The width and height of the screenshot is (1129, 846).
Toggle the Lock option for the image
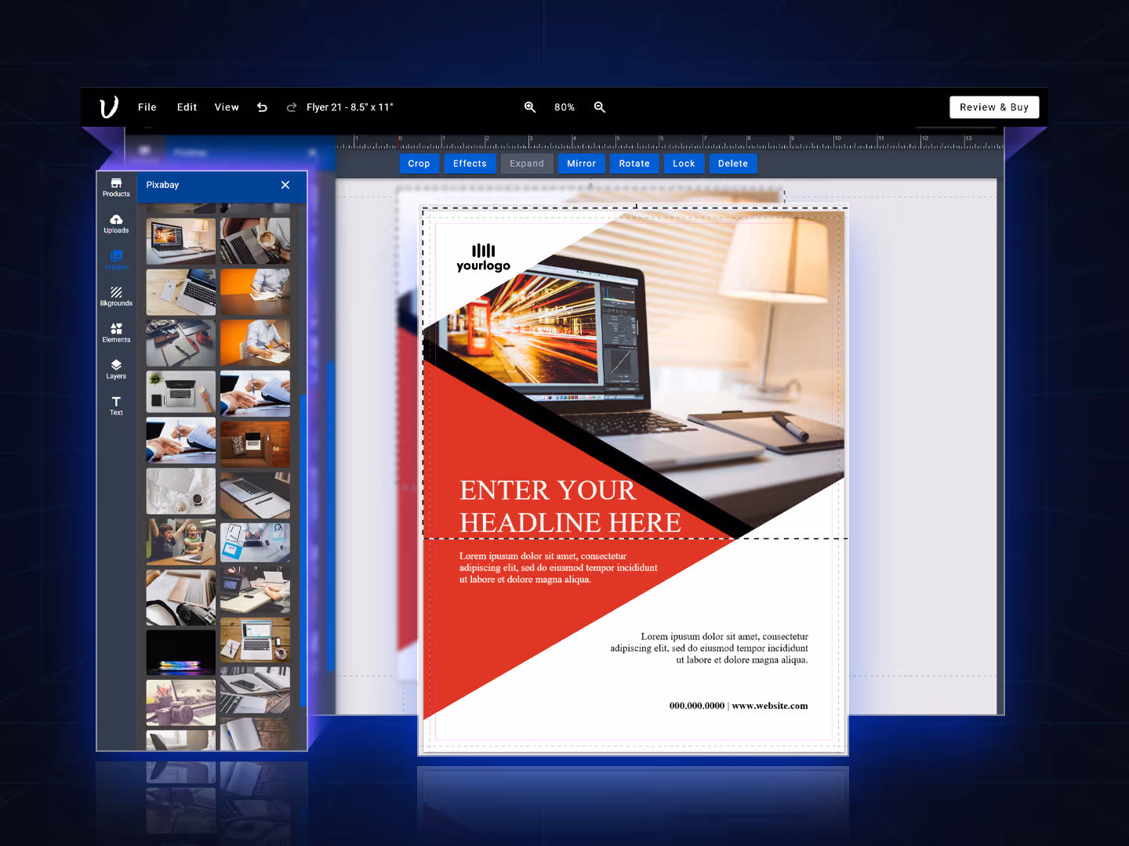pyautogui.click(x=684, y=163)
